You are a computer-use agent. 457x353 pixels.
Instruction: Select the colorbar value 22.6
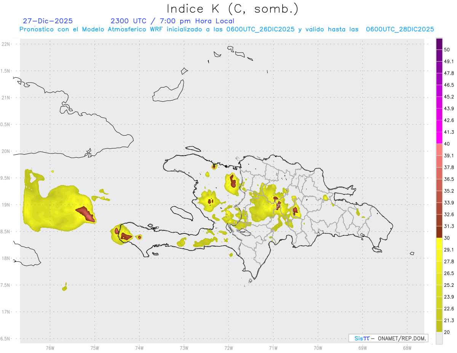pyautogui.click(x=449, y=308)
